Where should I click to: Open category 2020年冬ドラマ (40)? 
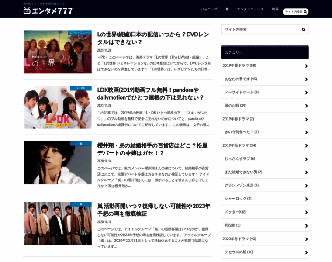tap(239, 239)
